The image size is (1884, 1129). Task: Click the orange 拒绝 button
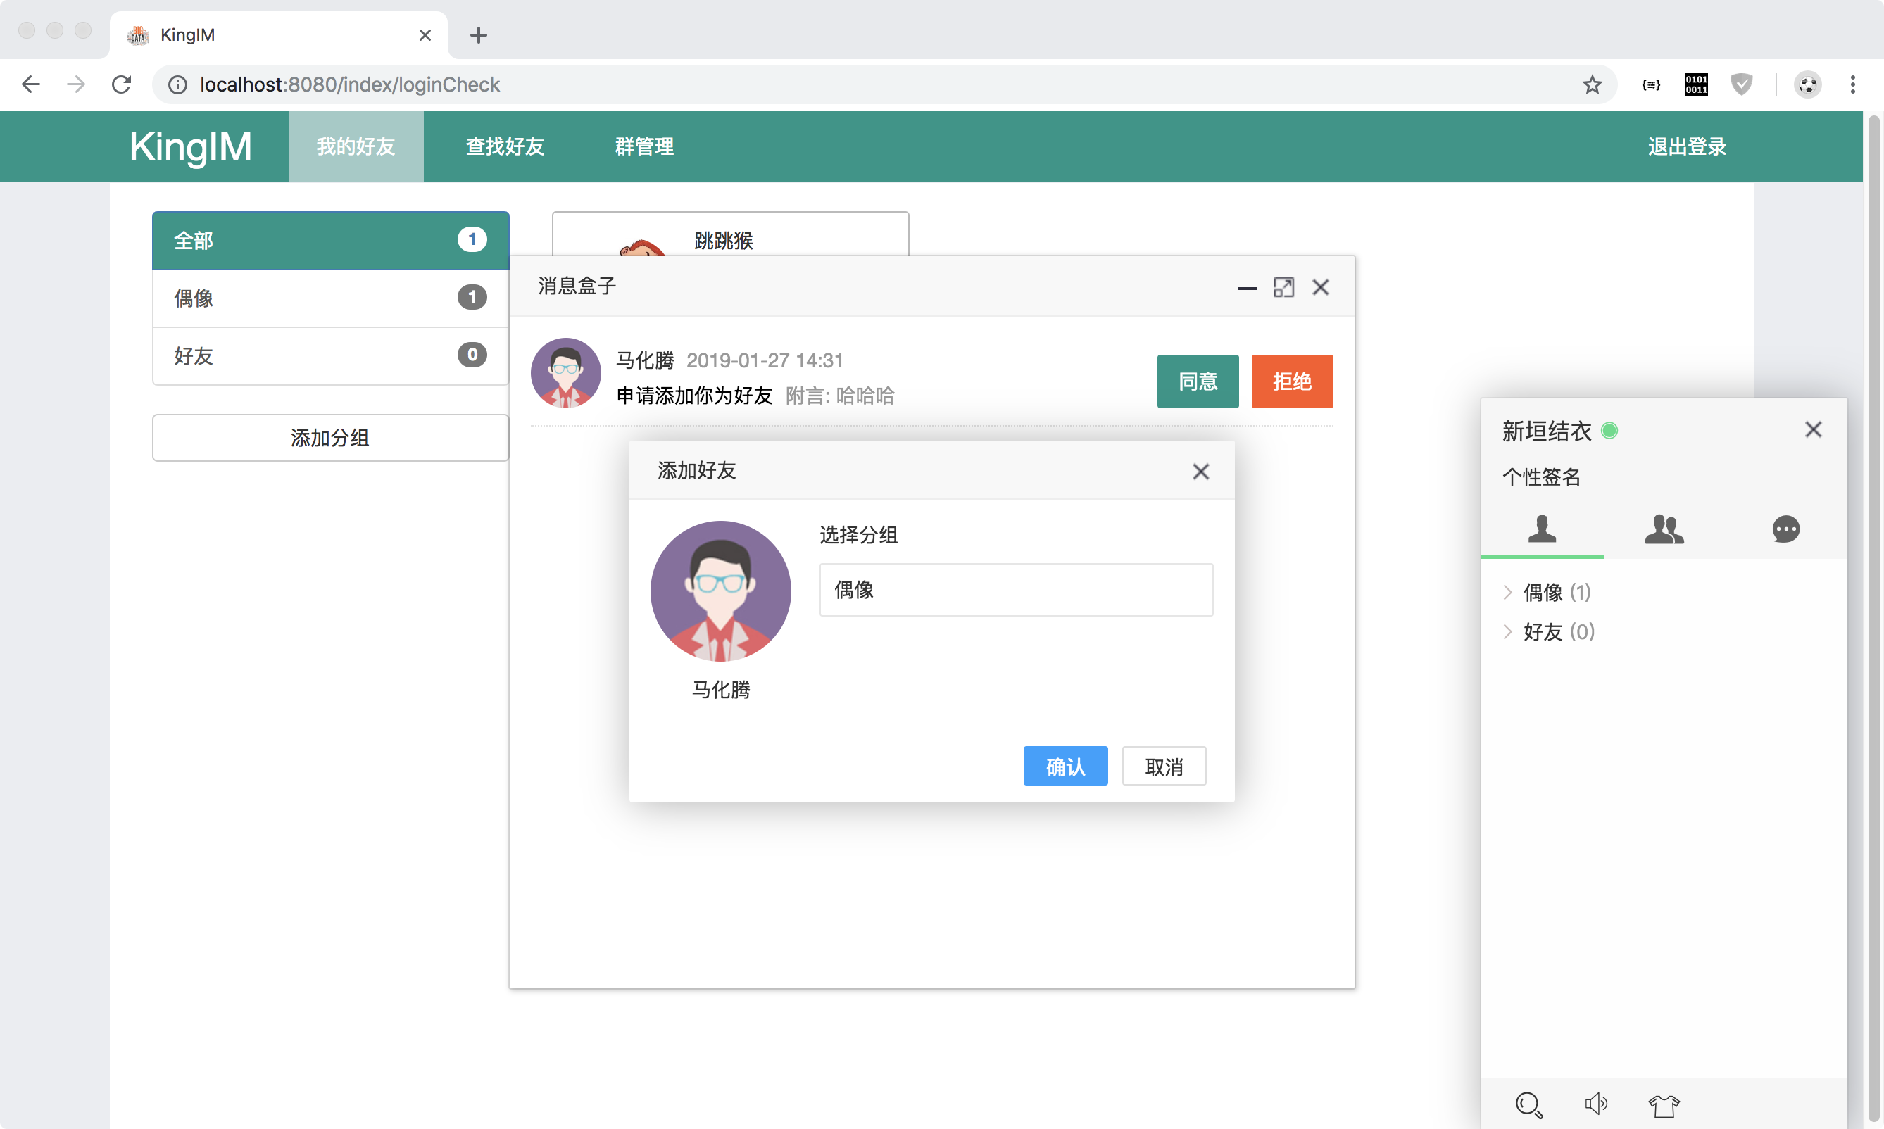1291,381
